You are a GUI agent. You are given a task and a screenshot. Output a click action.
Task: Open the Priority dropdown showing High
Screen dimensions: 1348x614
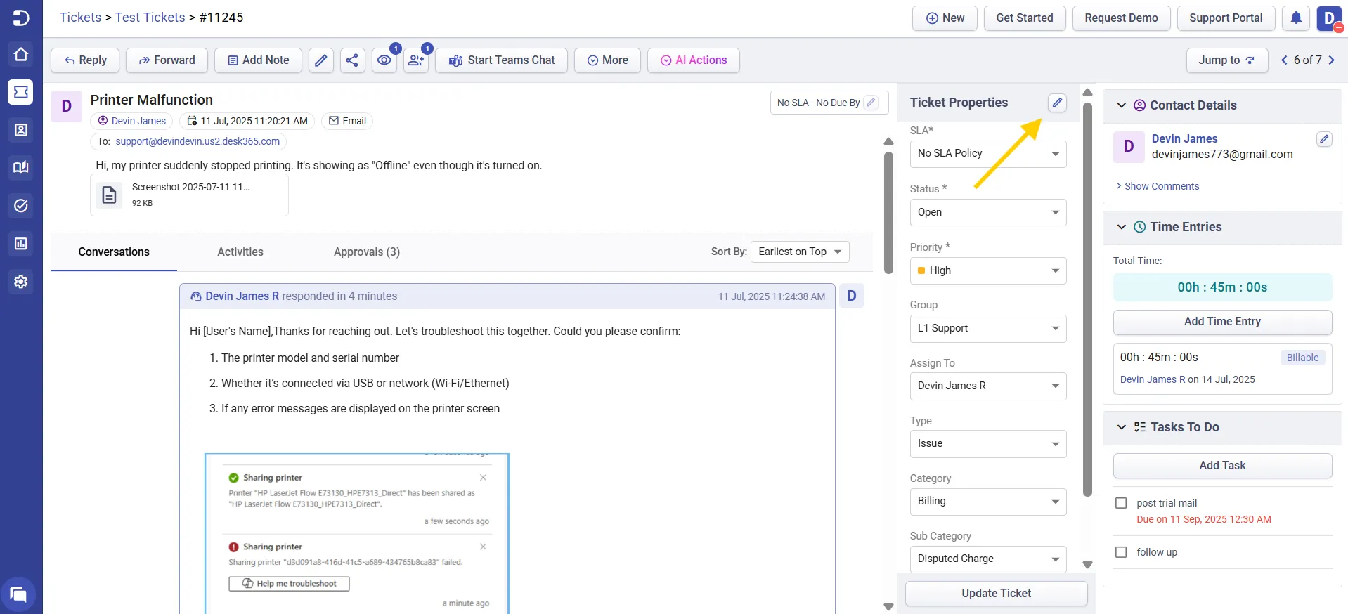987,270
